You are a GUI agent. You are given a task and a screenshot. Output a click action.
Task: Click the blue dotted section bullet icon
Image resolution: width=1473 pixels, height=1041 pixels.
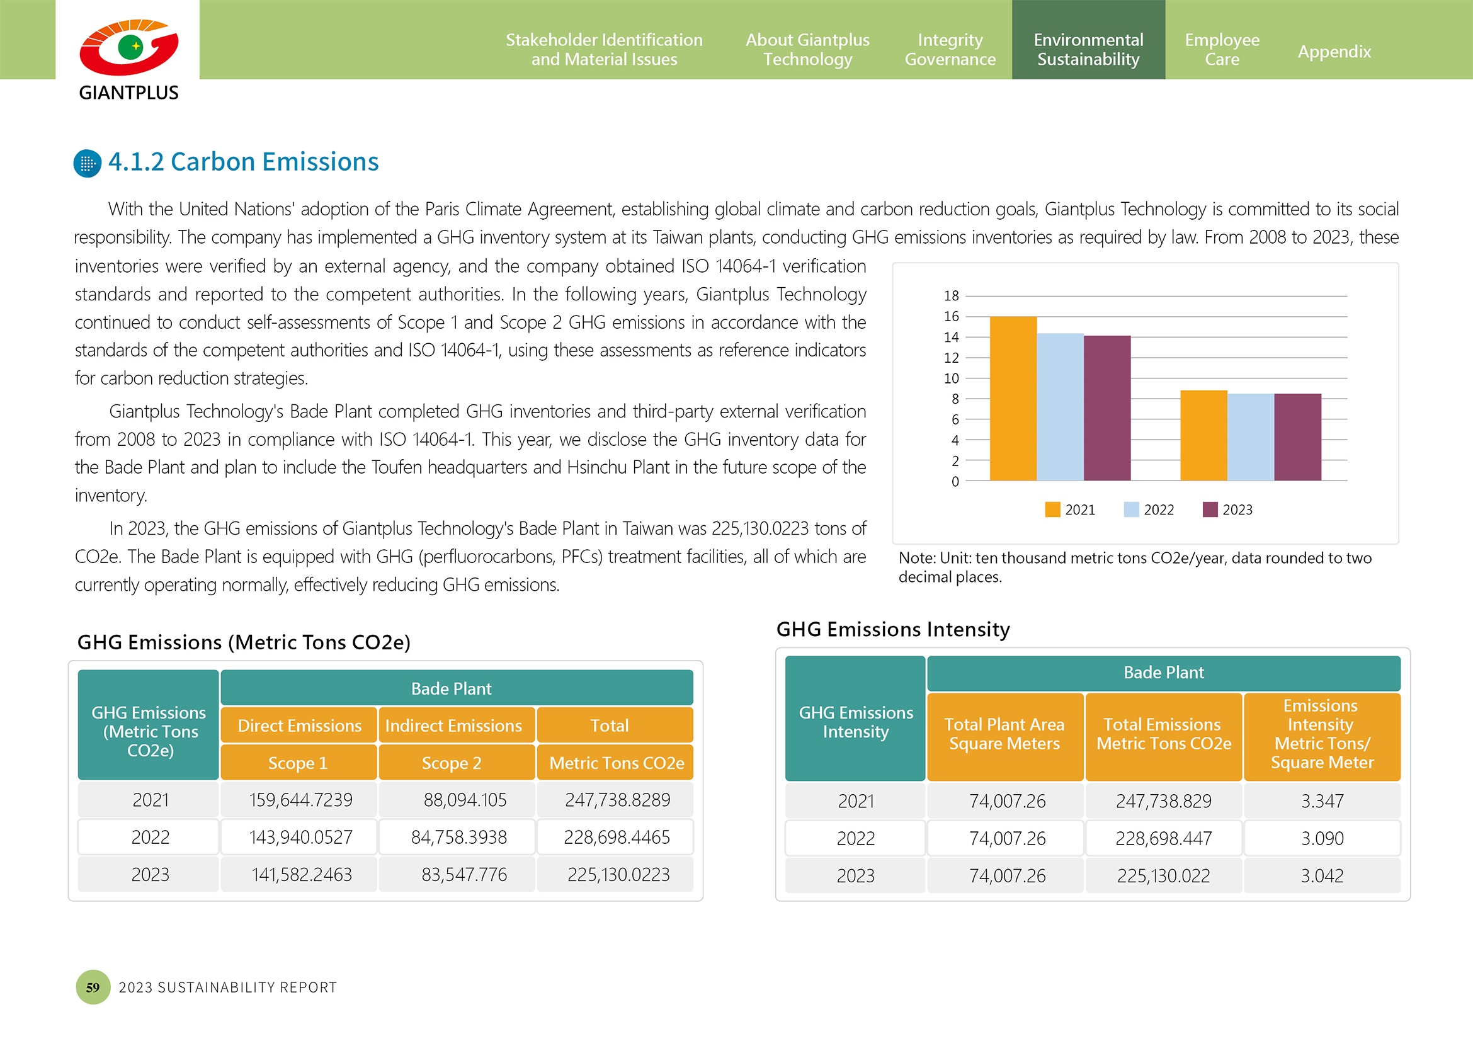coord(88,164)
